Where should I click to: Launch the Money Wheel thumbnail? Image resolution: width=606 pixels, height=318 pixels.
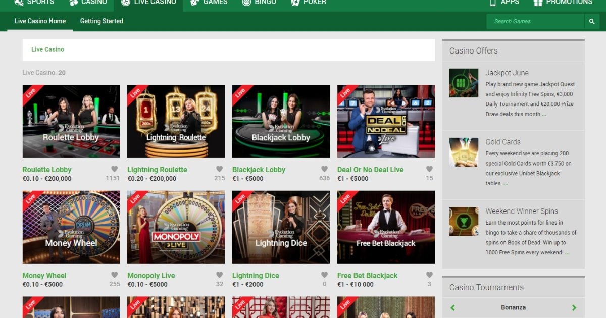coord(71,227)
